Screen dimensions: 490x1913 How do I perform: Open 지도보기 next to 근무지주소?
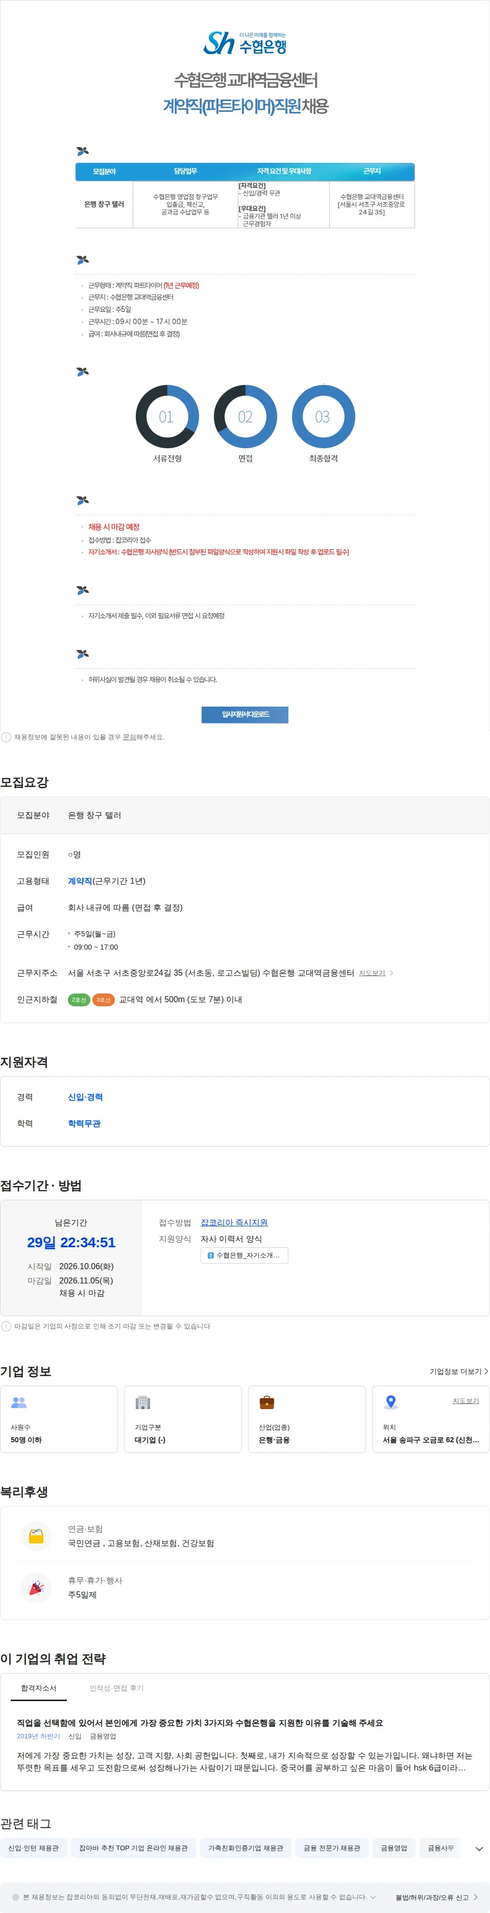(372, 973)
